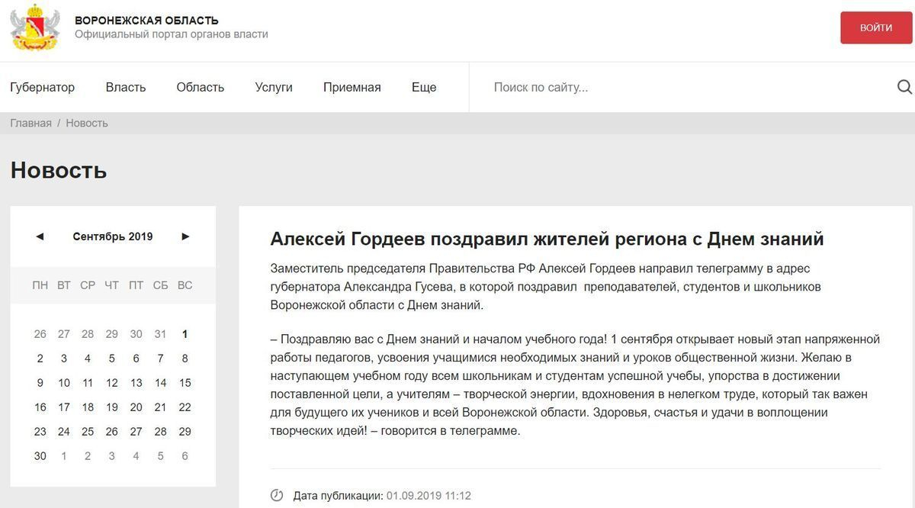Click the red ВОЙТИ login button
915x508 pixels.
click(x=876, y=27)
